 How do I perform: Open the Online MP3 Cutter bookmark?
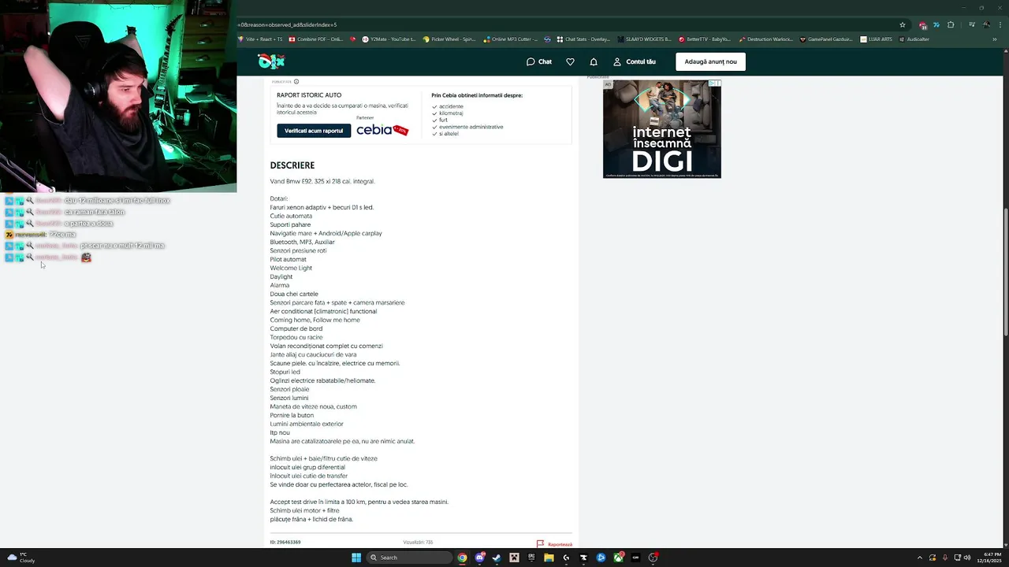[x=511, y=39]
